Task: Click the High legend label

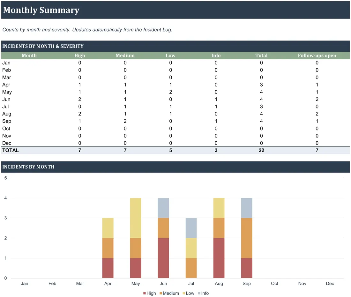Action: 151,293
